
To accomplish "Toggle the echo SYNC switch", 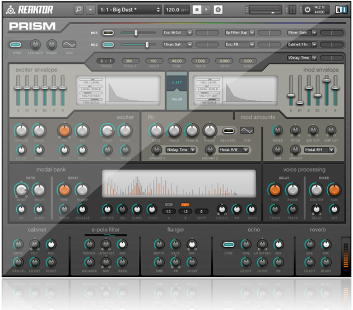I will (229, 244).
